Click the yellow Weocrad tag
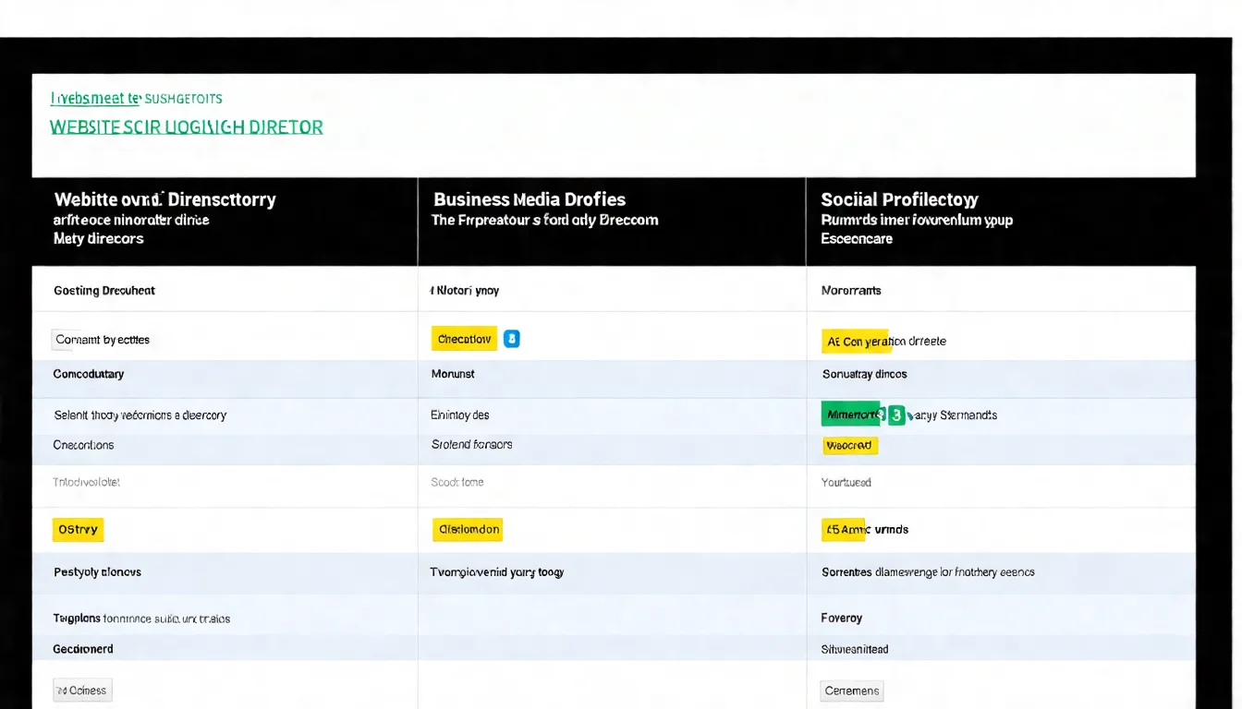1242x709 pixels. coord(849,445)
